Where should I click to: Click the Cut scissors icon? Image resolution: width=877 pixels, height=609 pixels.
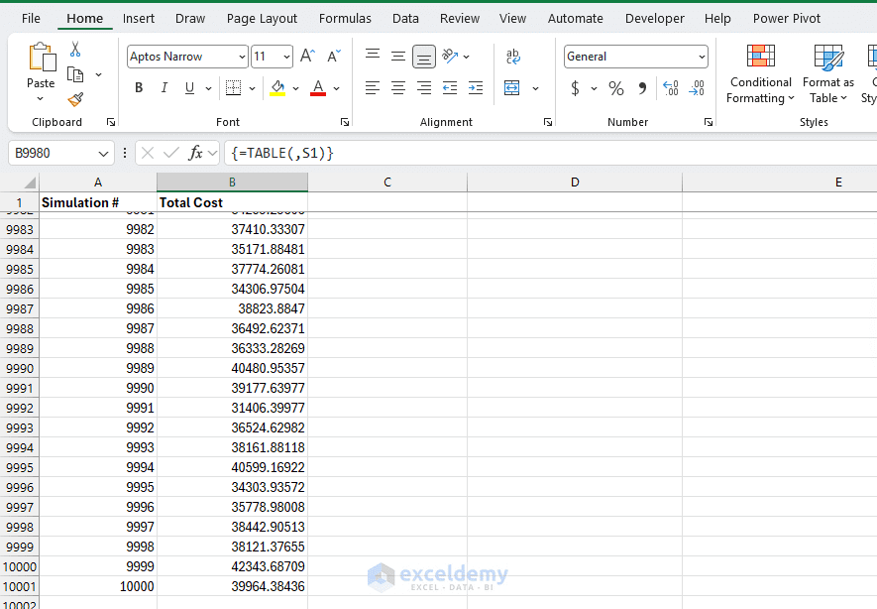[75, 50]
